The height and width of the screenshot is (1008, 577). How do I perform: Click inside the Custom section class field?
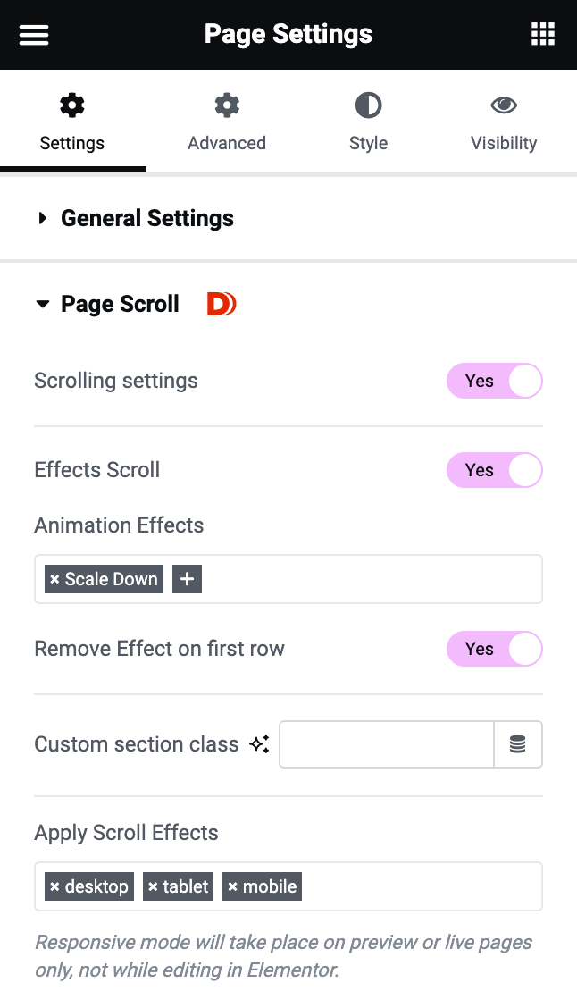point(386,743)
